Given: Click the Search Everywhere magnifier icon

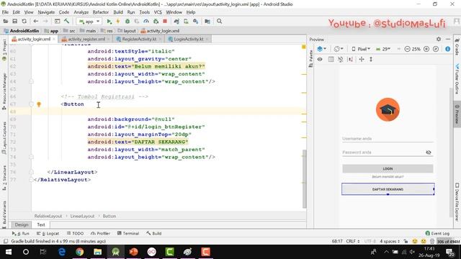Looking at the screenshot, I should pyautogui.click(x=219, y=21).
